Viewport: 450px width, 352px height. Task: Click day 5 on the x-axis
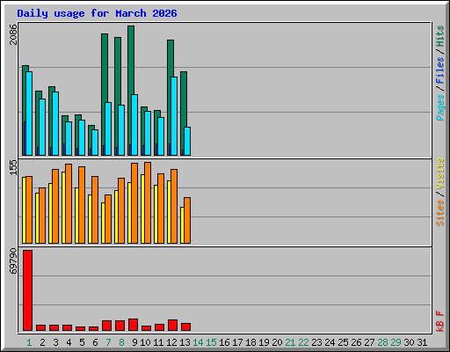click(x=82, y=342)
